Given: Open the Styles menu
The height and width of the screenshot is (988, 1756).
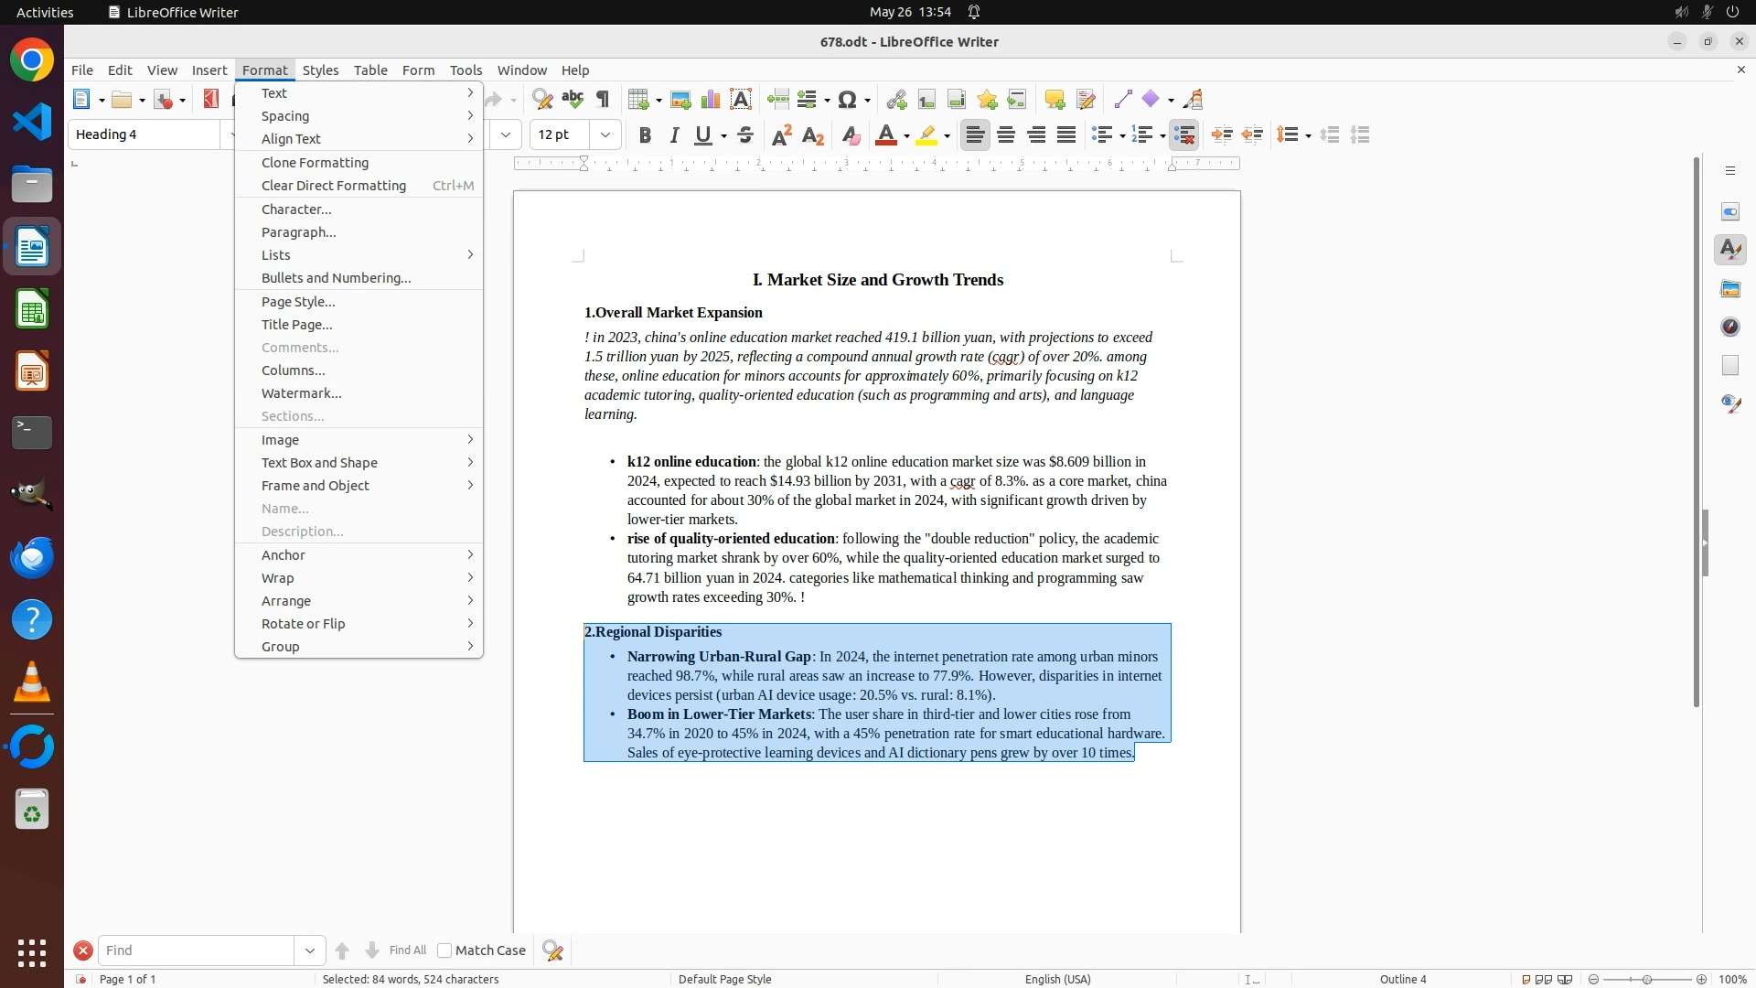Looking at the screenshot, I should 320,70.
